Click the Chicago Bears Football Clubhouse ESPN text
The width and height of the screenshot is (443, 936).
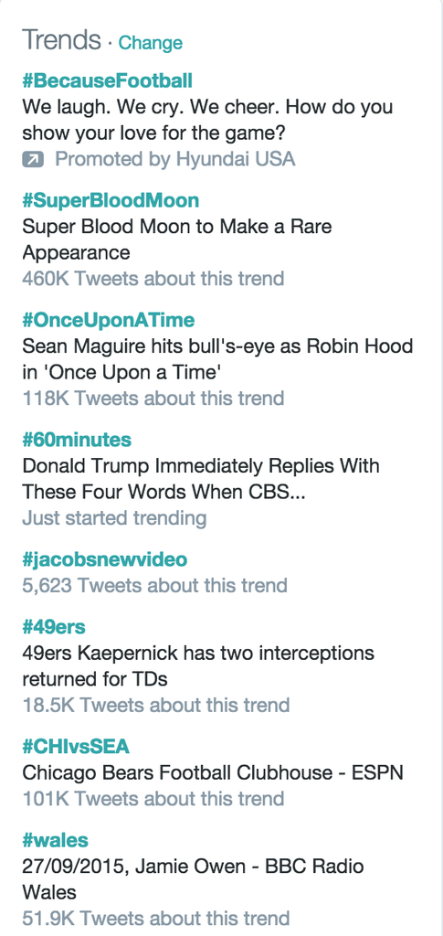tap(213, 773)
